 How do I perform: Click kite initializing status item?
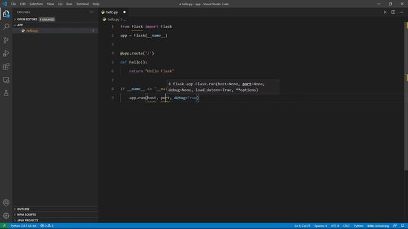pyautogui.click(x=378, y=226)
